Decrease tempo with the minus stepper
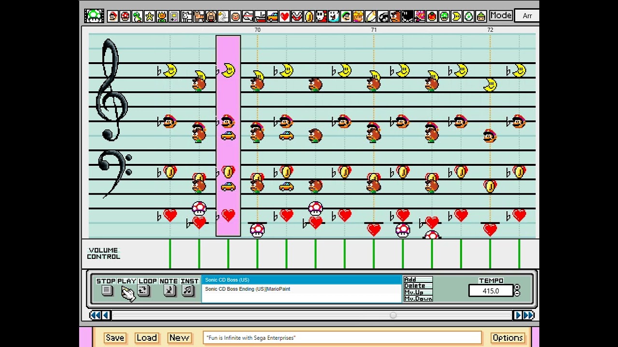 517,294
